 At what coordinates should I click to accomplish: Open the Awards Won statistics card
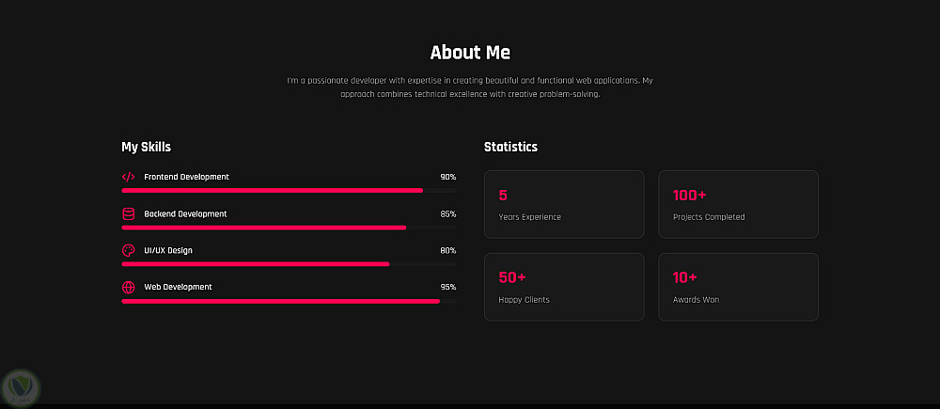[738, 287]
